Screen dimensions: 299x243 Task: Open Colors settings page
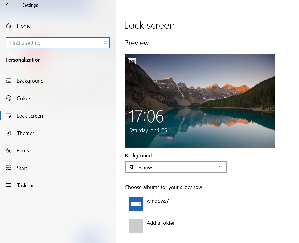click(24, 98)
